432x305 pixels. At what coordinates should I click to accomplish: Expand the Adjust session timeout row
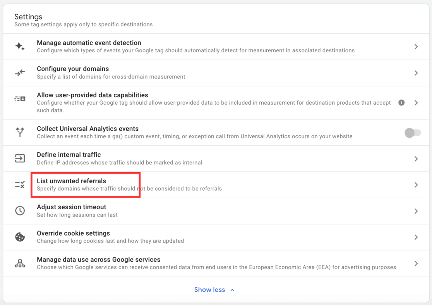pos(416,211)
